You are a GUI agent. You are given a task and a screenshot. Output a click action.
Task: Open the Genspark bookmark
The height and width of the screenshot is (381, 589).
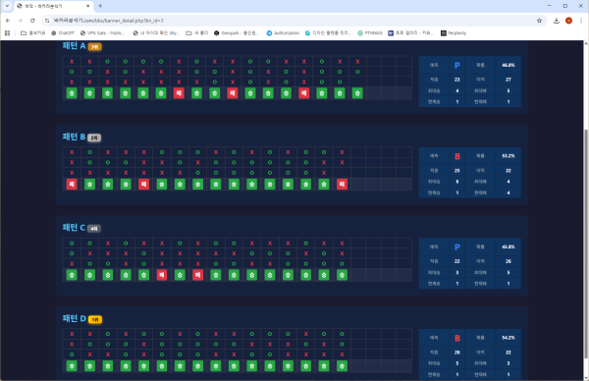237,33
